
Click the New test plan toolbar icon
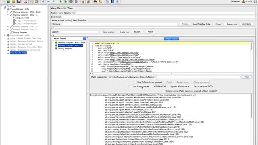[3, 2]
